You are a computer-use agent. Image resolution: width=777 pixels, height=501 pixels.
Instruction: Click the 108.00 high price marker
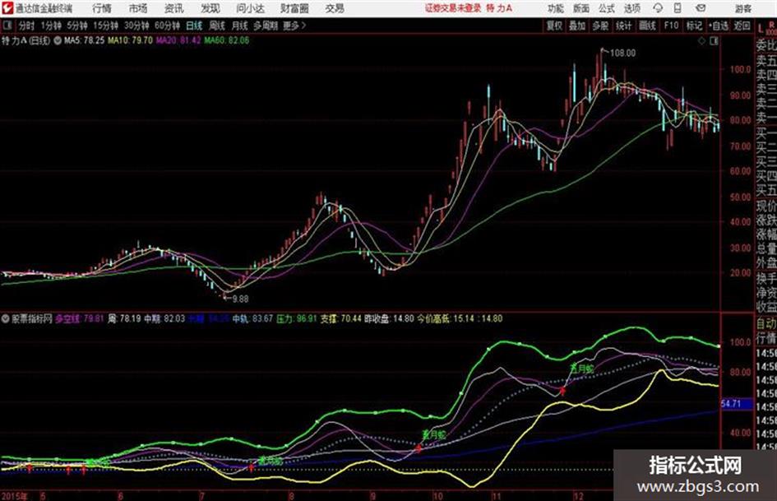tap(623, 53)
